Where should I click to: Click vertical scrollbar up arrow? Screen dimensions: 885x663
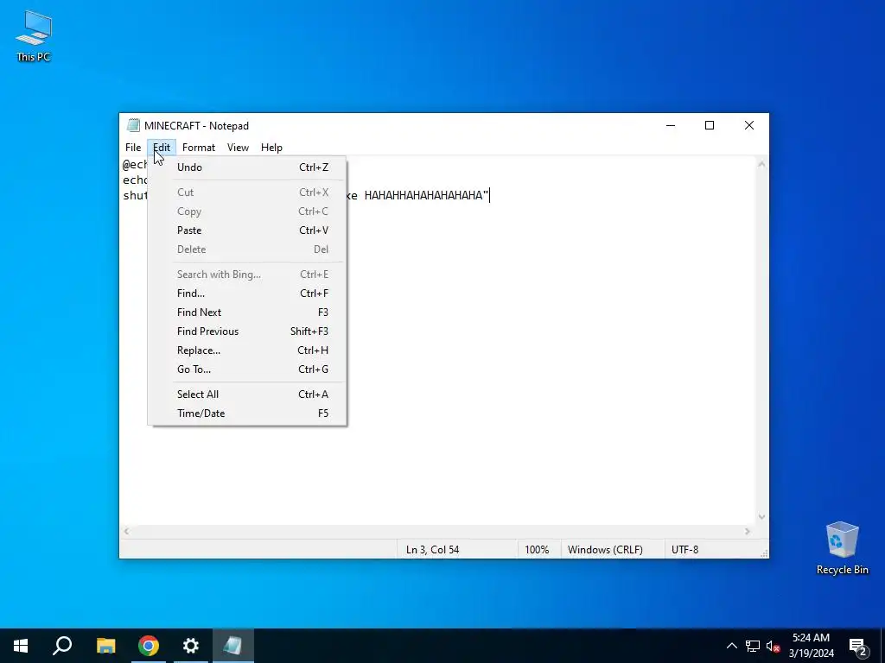(761, 164)
